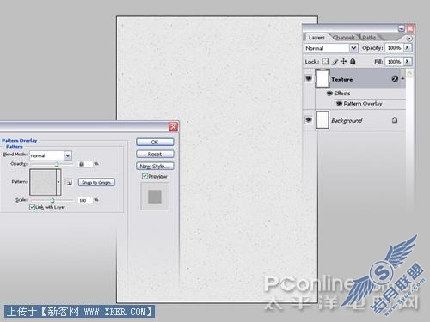430x322 pixels.
Task: Click the pattern Scale slider
Action: point(52,200)
